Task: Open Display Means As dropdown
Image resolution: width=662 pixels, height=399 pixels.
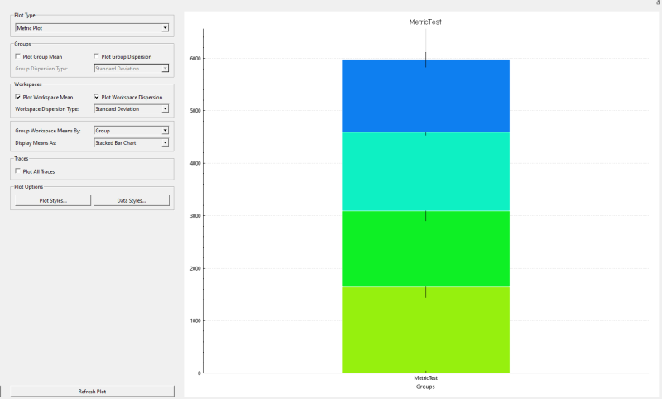Action: pyautogui.click(x=131, y=142)
